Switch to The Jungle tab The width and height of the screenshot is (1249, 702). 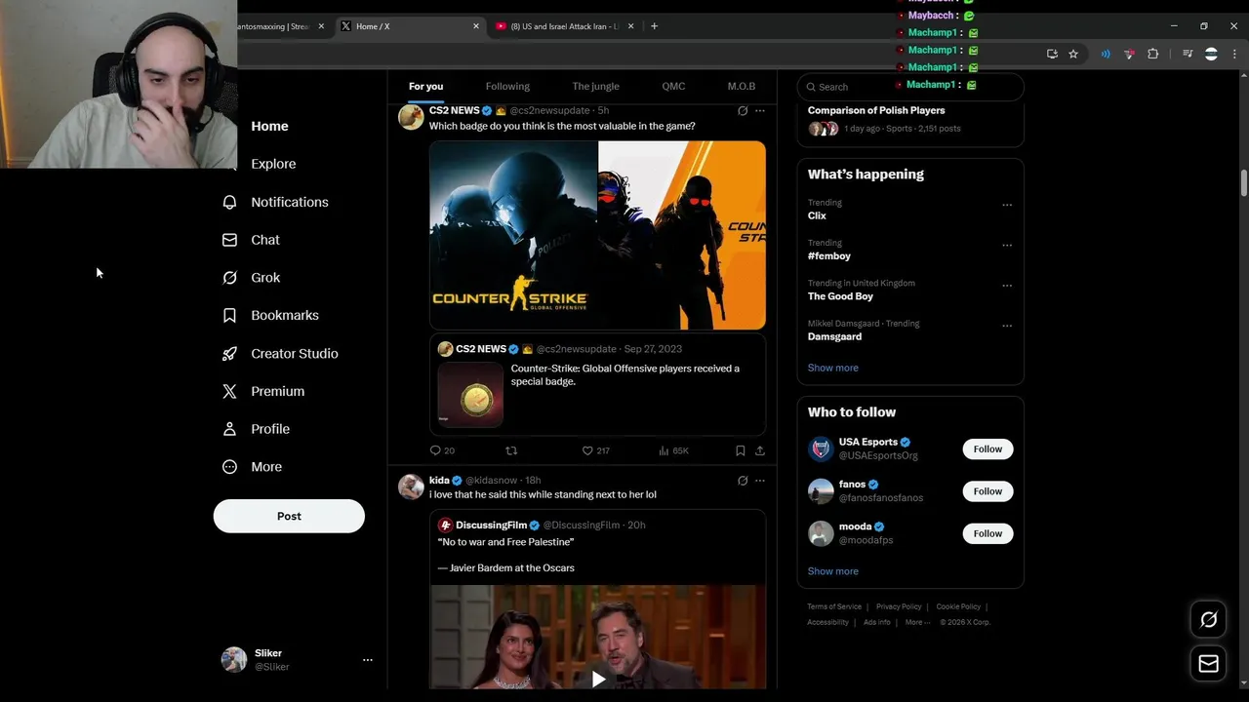tap(595, 87)
